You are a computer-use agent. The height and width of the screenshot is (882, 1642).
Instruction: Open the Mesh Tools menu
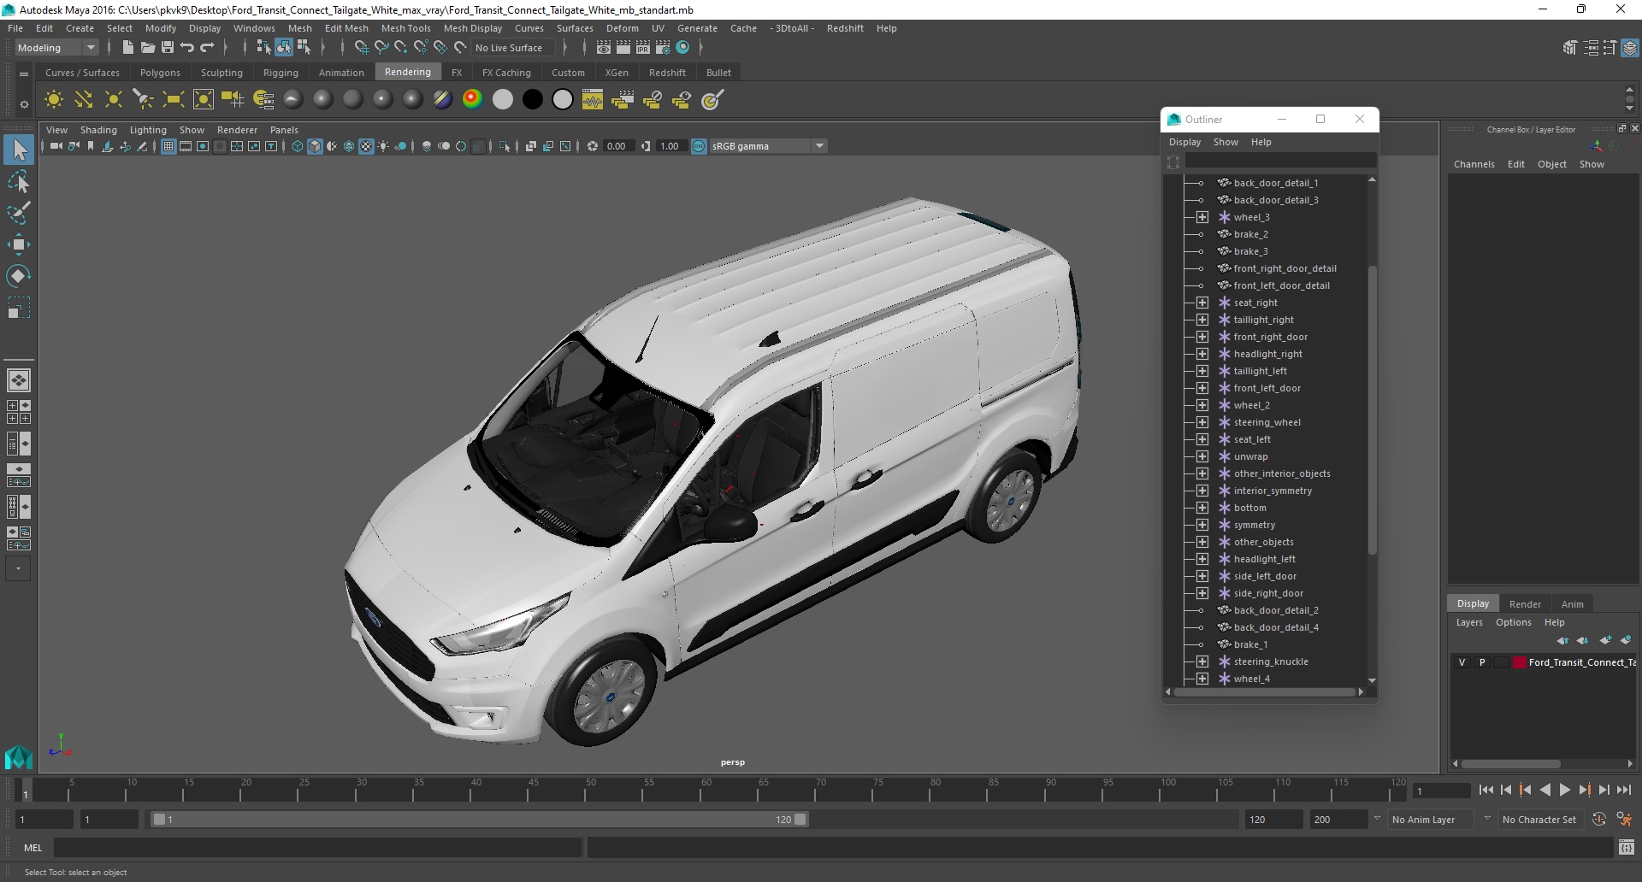pyautogui.click(x=405, y=28)
